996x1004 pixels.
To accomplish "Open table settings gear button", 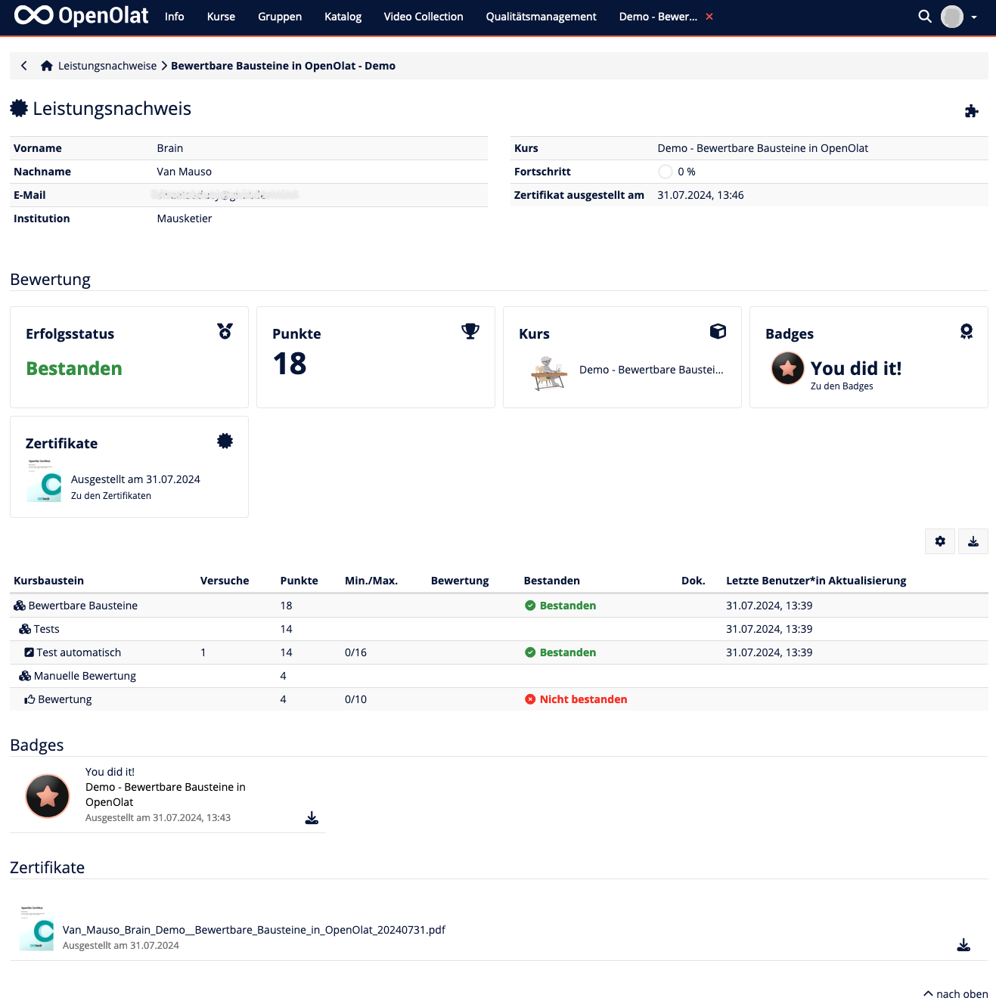I will [x=940, y=541].
